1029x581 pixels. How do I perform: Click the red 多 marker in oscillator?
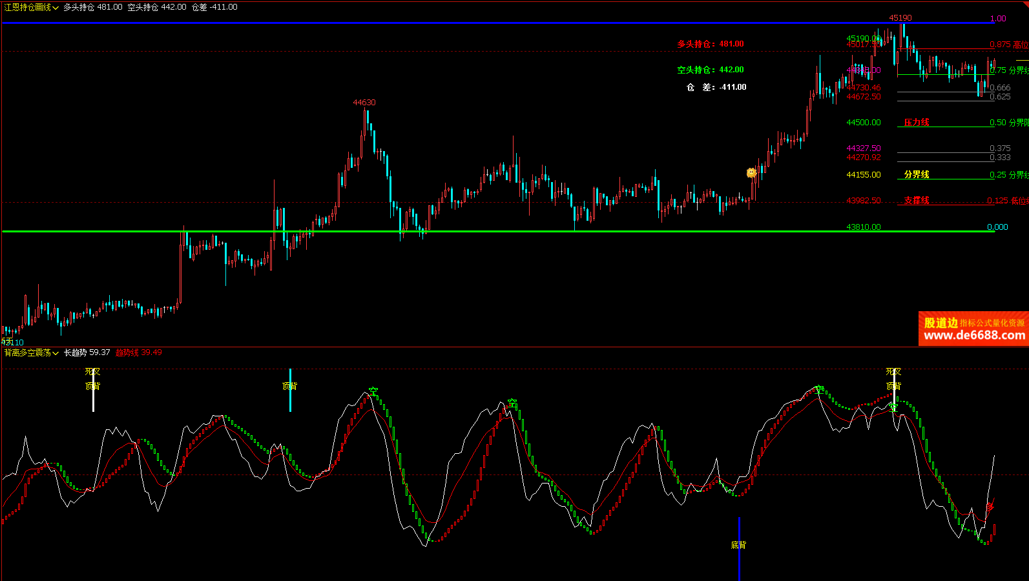[x=990, y=505]
